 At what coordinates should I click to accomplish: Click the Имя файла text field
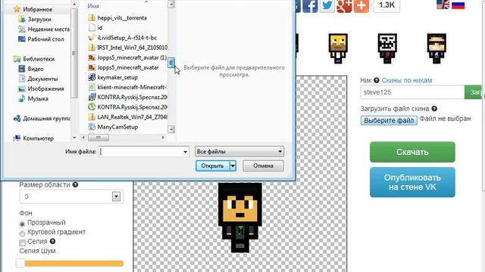point(141,152)
